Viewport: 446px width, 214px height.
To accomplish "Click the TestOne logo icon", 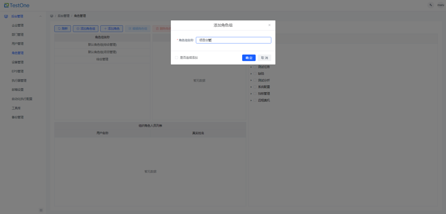I will click(6, 5).
